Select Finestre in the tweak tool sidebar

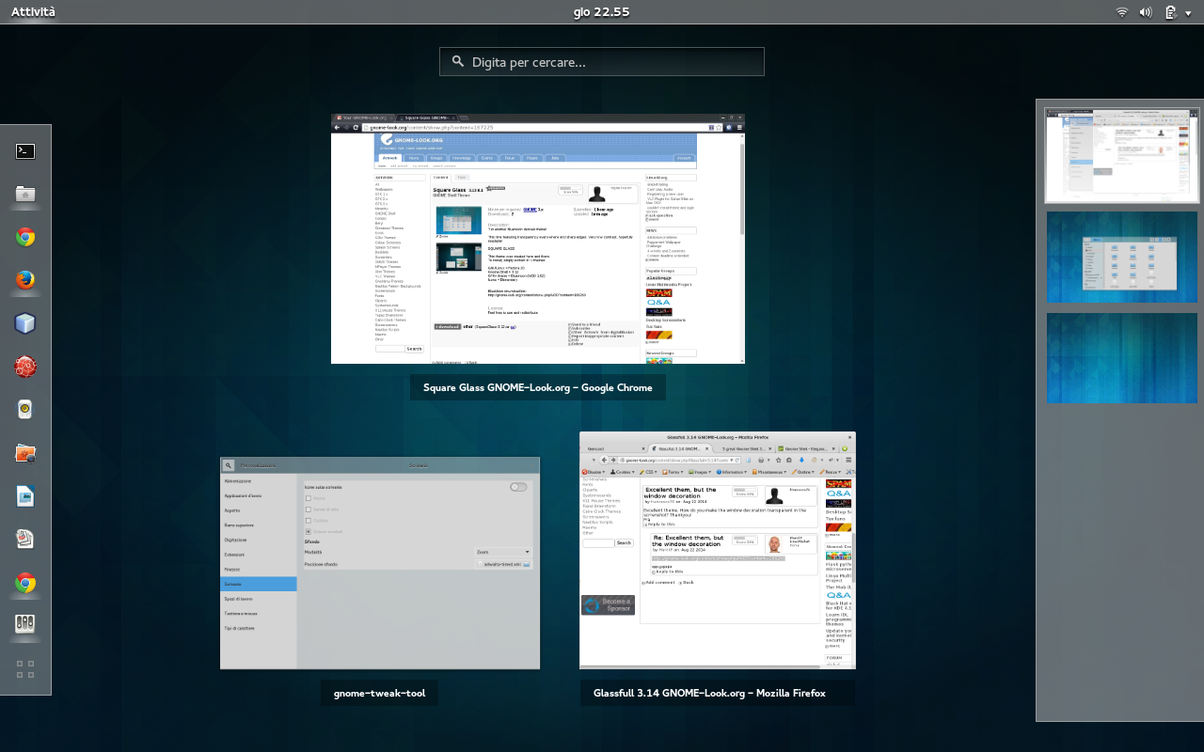click(x=259, y=570)
